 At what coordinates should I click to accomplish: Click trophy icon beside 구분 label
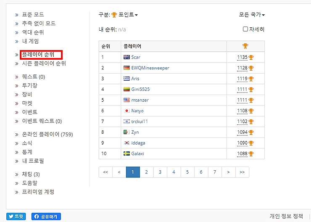(x=114, y=15)
